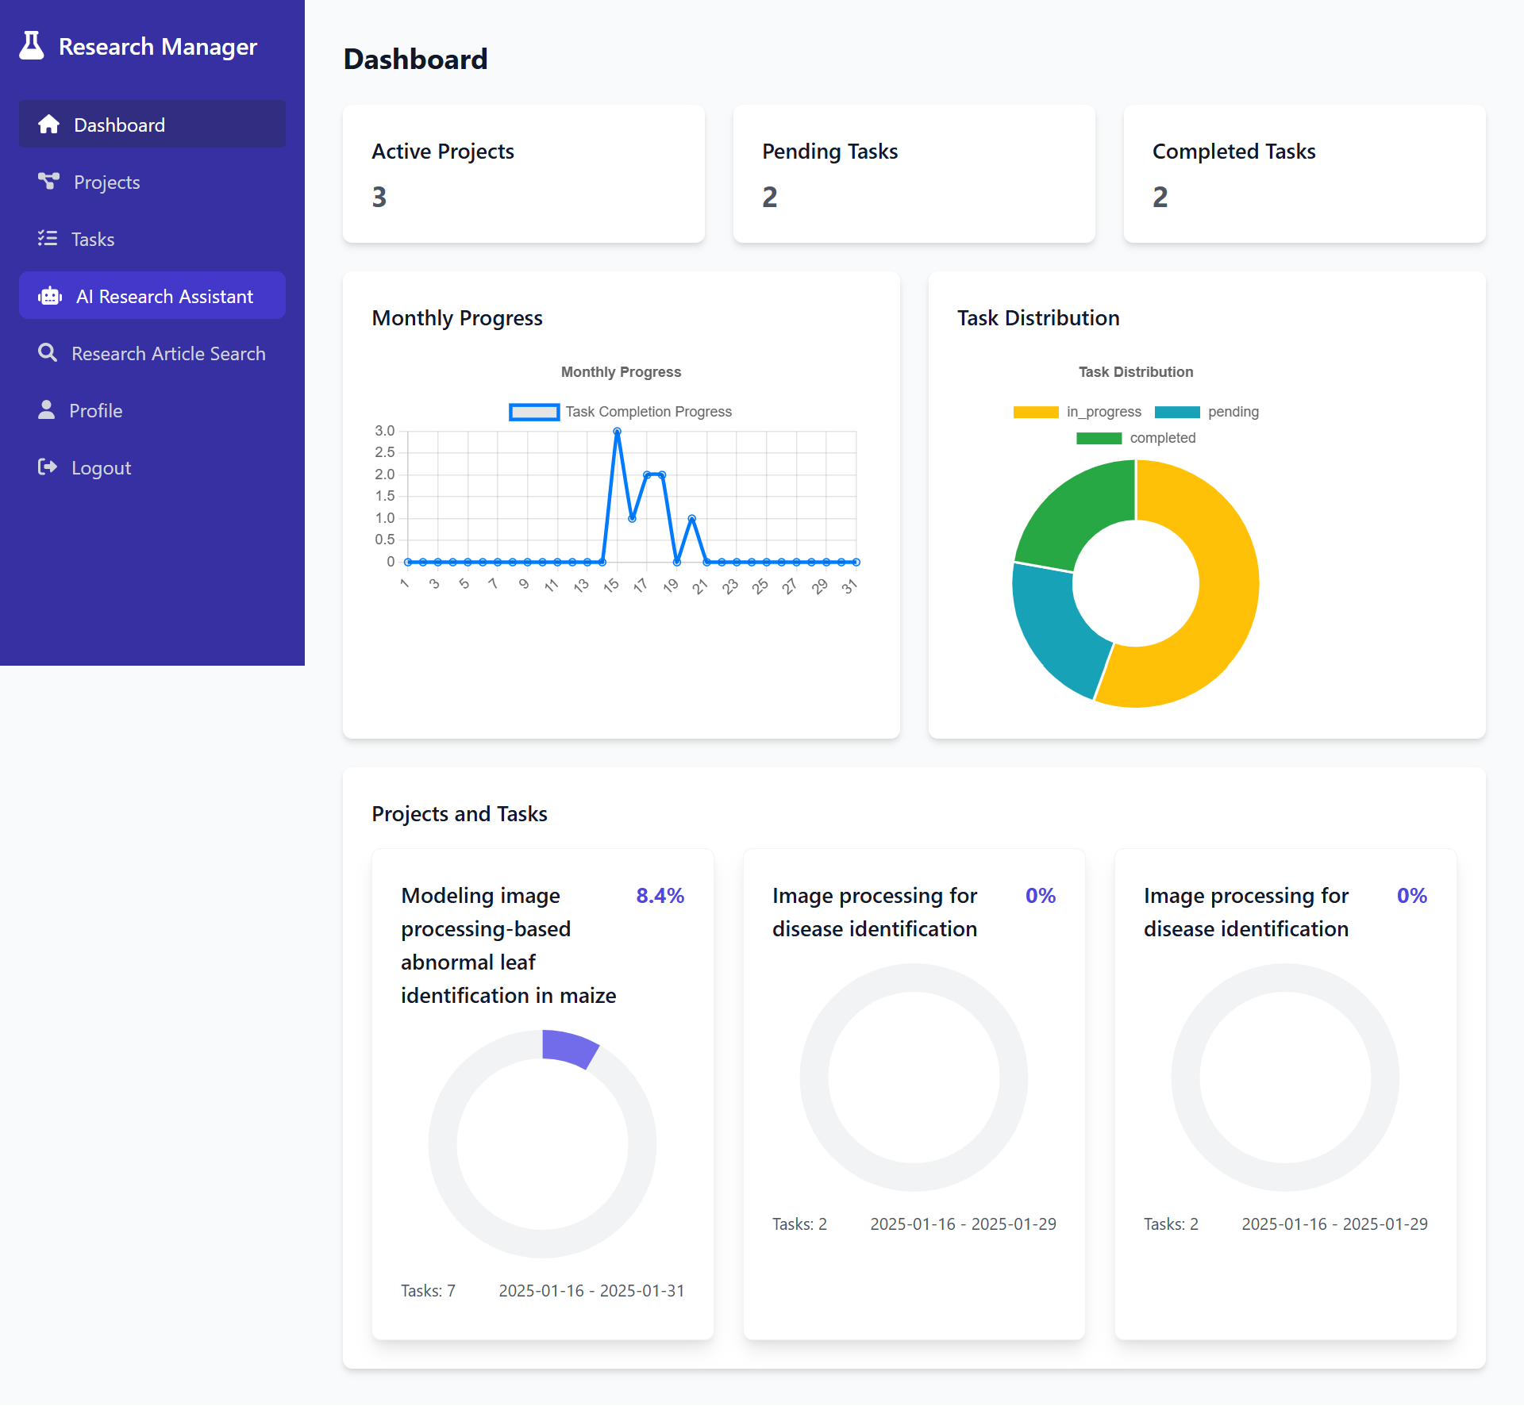Click the checklist icon next to Tasks
This screenshot has height=1406, width=1524.
(x=48, y=238)
